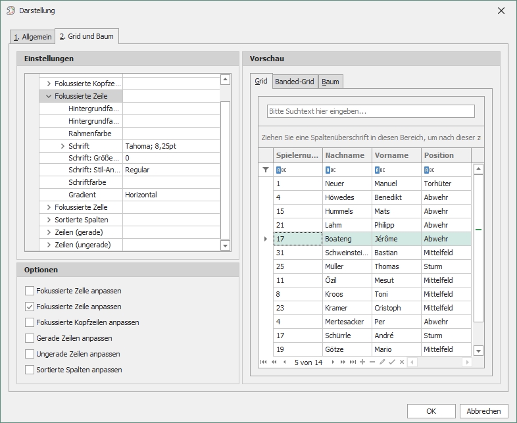Click the "Schriftfarbe" color value field
Image resolution: width=517 pixels, height=423 pixels.
pyautogui.click(x=171, y=182)
